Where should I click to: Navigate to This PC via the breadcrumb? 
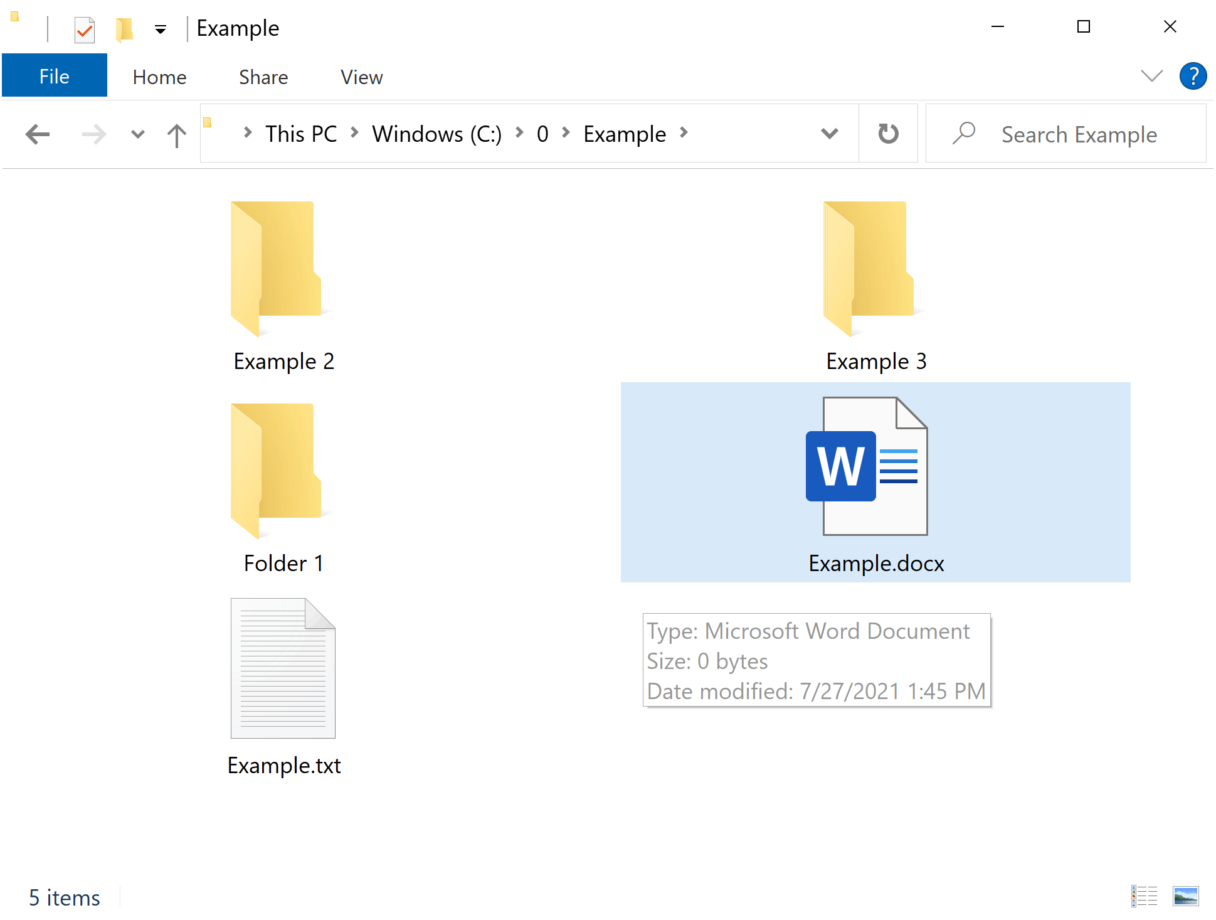point(301,134)
